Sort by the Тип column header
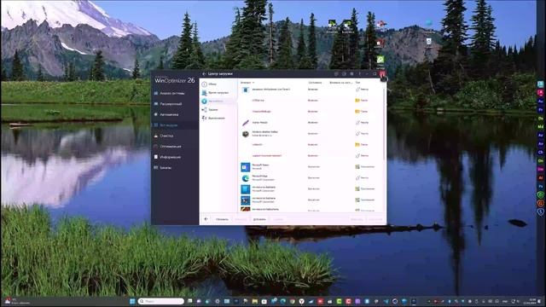Viewport: 546px width, 307px height. point(357,83)
